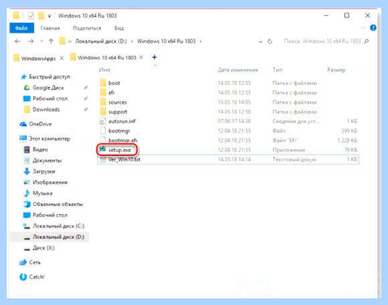388x305 pixels.
Task: Sort by the Имя column header
Action: [x=104, y=70]
